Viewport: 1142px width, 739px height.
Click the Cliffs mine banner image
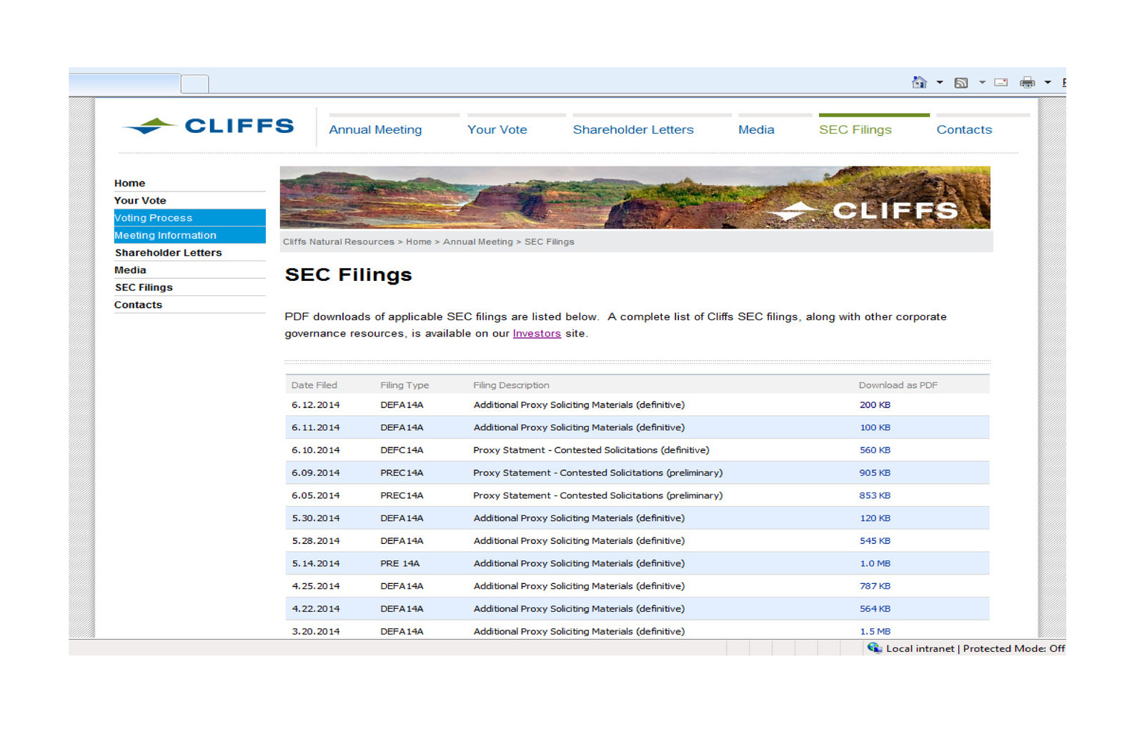tap(635, 197)
